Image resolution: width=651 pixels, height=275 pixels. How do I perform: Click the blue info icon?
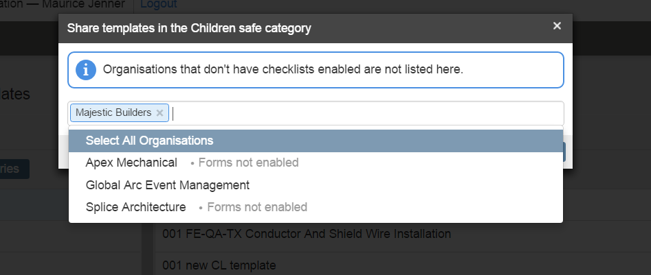click(86, 69)
